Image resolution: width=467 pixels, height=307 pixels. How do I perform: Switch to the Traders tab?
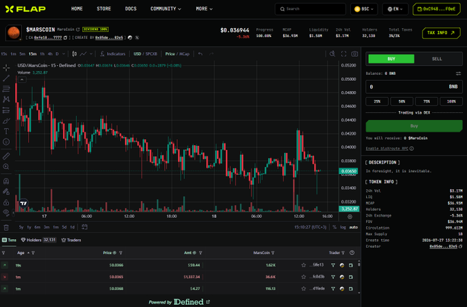[x=71, y=240]
